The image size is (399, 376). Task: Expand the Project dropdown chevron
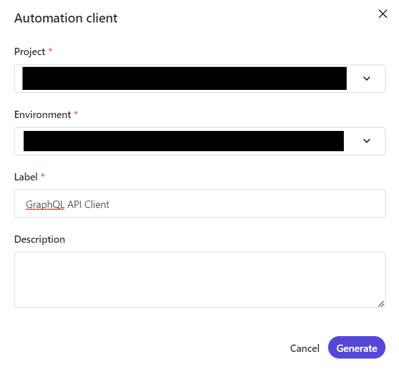point(366,79)
